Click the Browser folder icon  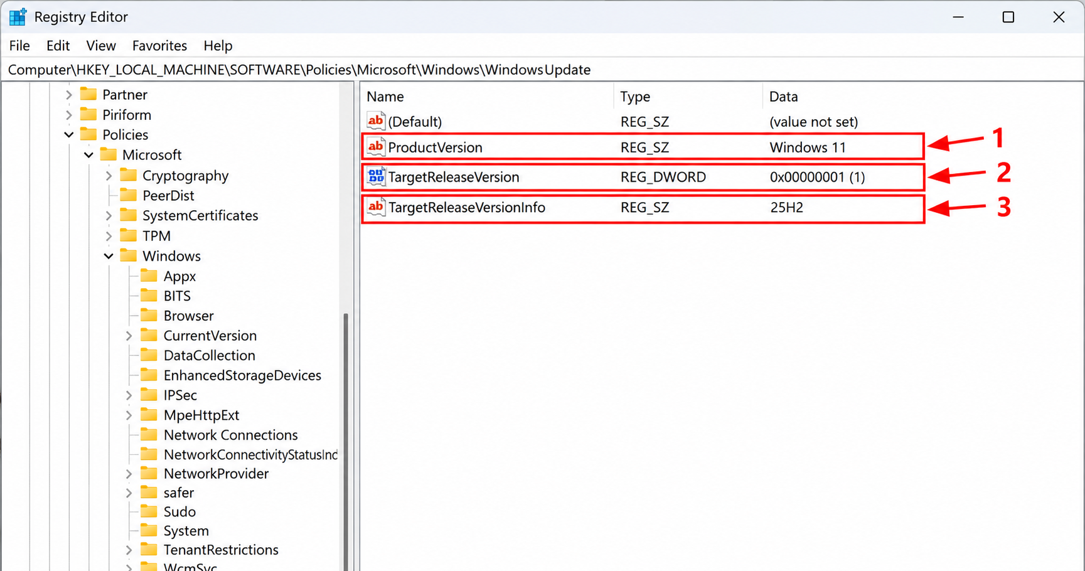click(149, 315)
